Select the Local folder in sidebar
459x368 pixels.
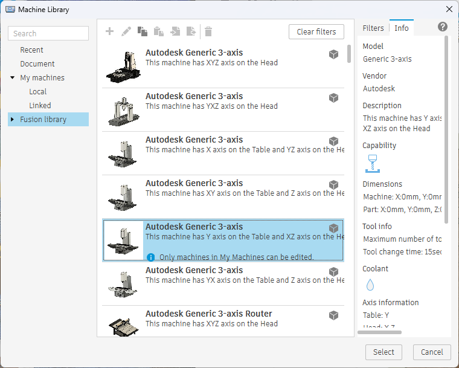[x=37, y=92]
